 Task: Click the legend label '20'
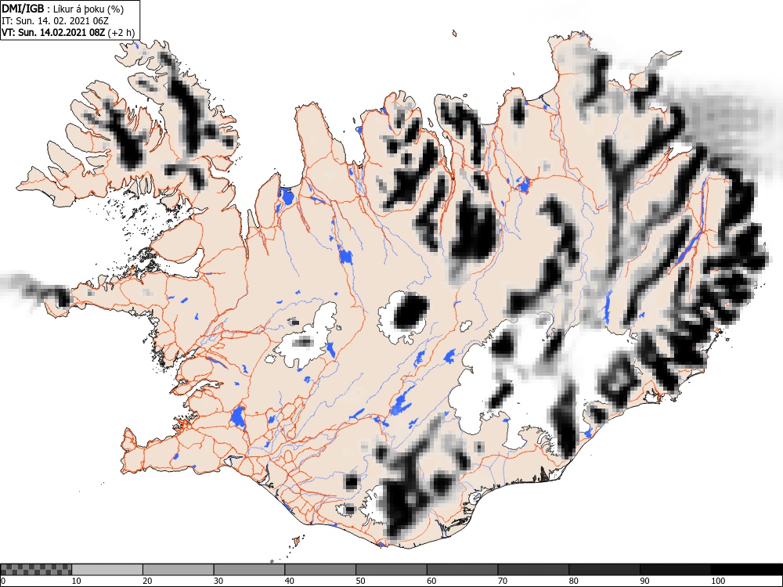[x=147, y=581]
